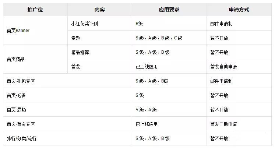
Task: Click the 推广位 column header
Action: point(35,10)
